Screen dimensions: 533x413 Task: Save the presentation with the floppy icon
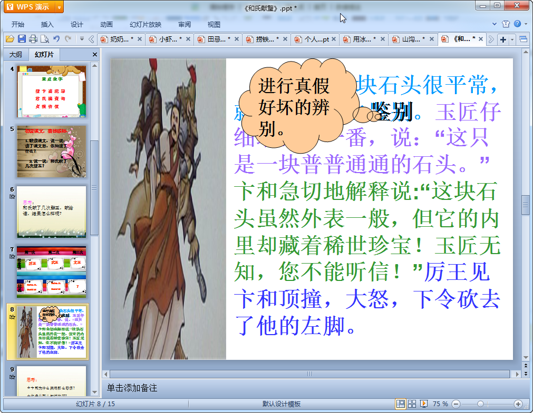pyautogui.click(x=22, y=39)
